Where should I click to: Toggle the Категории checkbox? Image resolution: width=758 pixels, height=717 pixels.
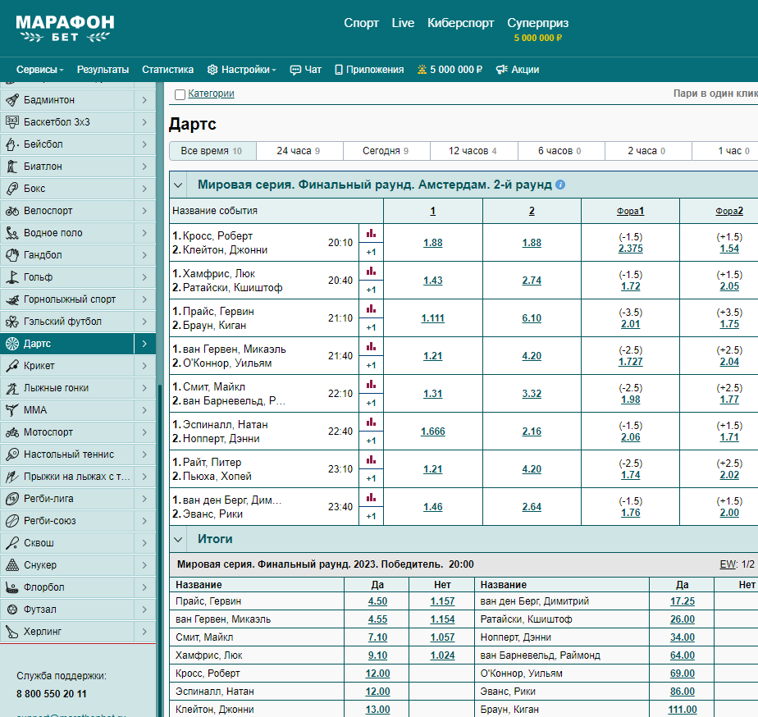(x=180, y=94)
